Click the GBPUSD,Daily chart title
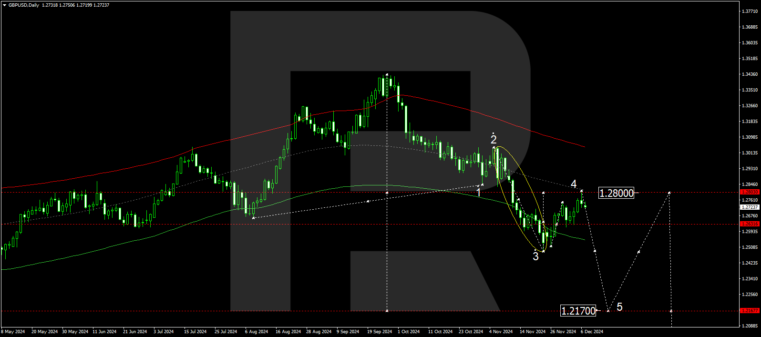Viewport: 761px width, 337px height. [x=24, y=5]
